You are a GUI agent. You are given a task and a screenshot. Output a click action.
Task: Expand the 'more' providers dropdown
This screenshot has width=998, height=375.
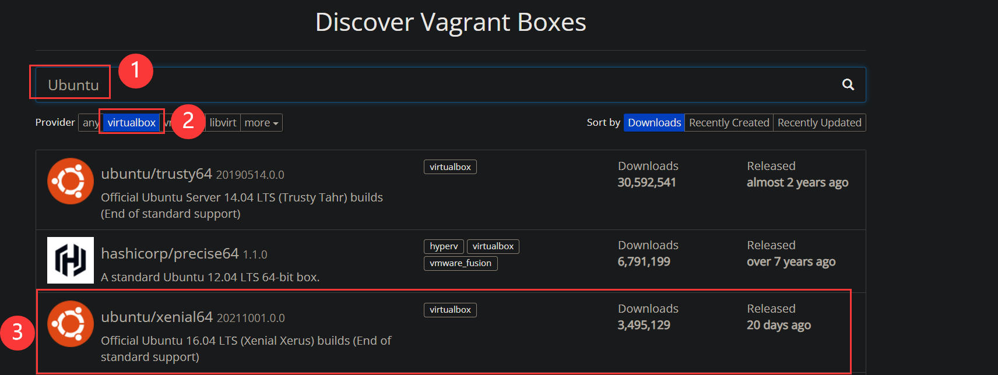coord(261,123)
